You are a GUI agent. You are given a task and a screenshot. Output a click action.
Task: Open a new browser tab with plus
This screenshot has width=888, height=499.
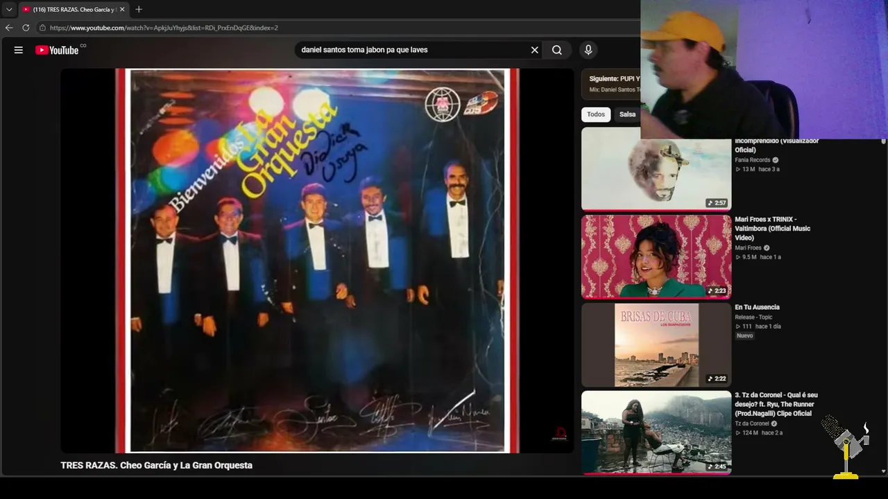(139, 10)
